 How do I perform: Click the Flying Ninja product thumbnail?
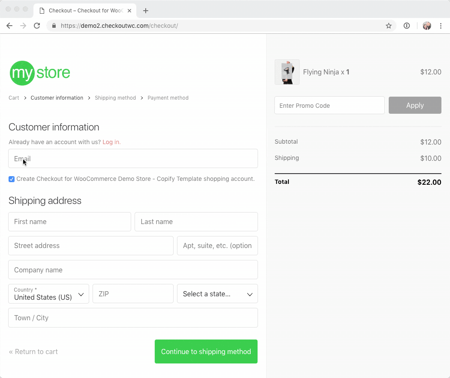point(287,72)
